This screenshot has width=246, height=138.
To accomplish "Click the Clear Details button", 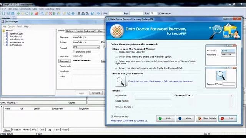I will click(x=206, y=118).
